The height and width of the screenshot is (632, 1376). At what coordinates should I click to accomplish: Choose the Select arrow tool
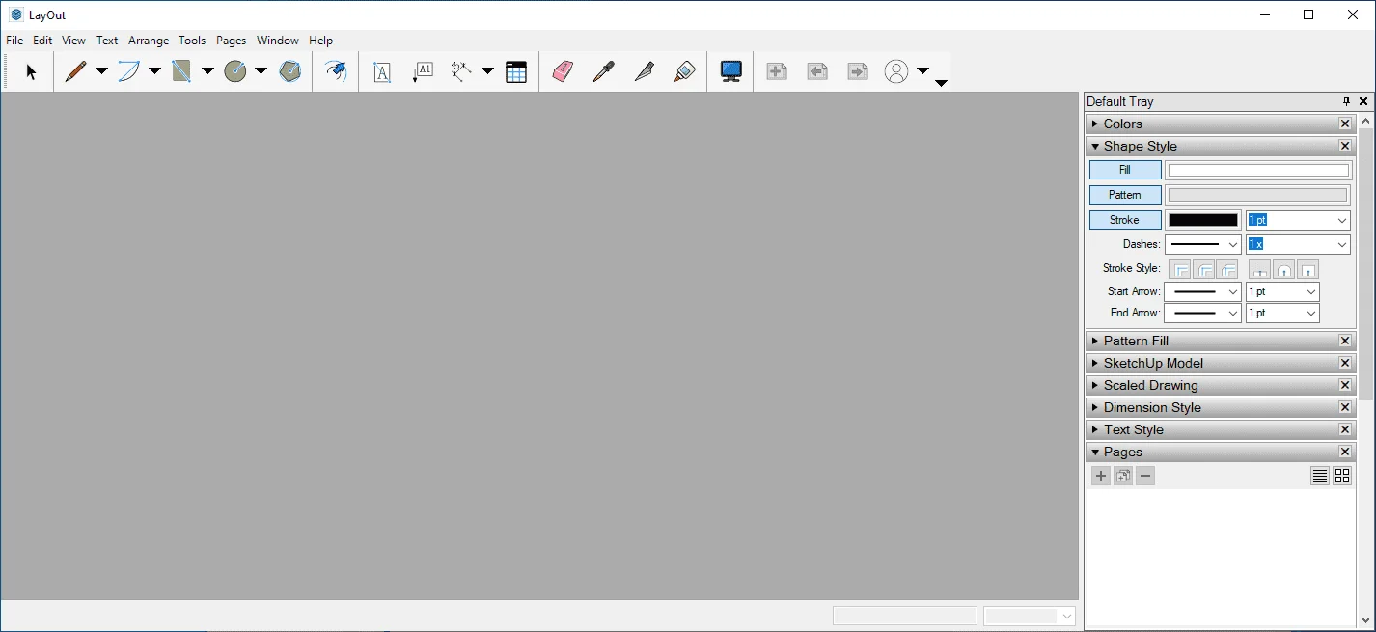pyautogui.click(x=31, y=71)
